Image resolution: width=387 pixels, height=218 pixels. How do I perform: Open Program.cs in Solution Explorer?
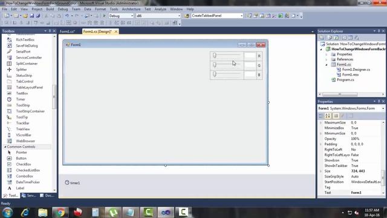(x=345, y=80)
